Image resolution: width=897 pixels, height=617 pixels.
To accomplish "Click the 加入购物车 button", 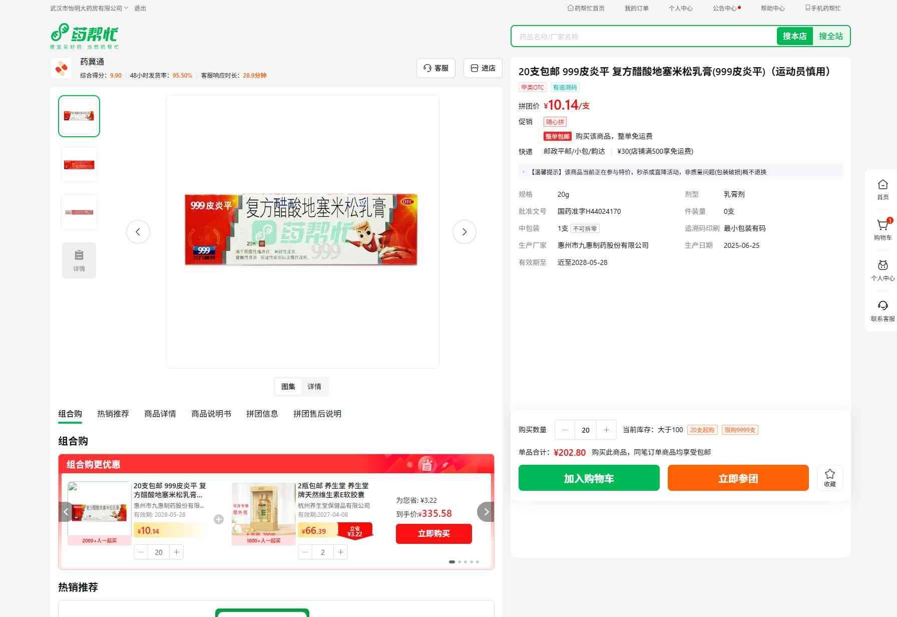I will coord(589,478).
